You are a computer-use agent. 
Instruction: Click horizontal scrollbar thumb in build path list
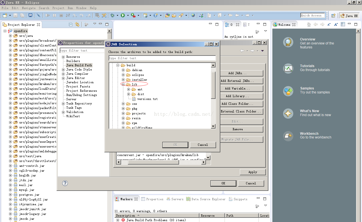(x=153, y=163)
